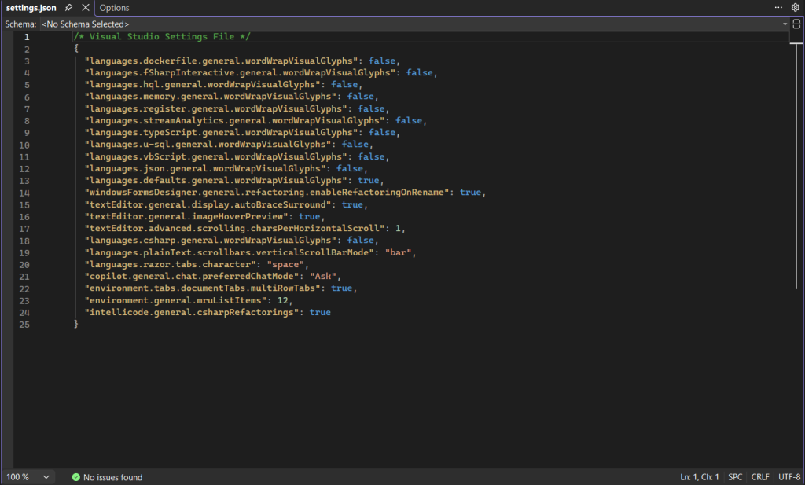805x485 pixels.
Task: Click the Schema dropdown arrow
Action: tap(785, 24)
